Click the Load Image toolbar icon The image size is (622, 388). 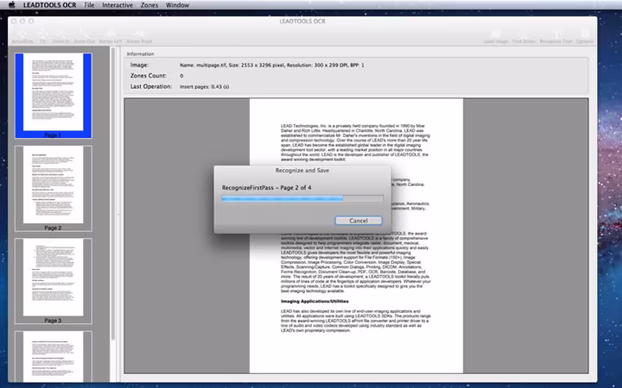pos(496,36)
